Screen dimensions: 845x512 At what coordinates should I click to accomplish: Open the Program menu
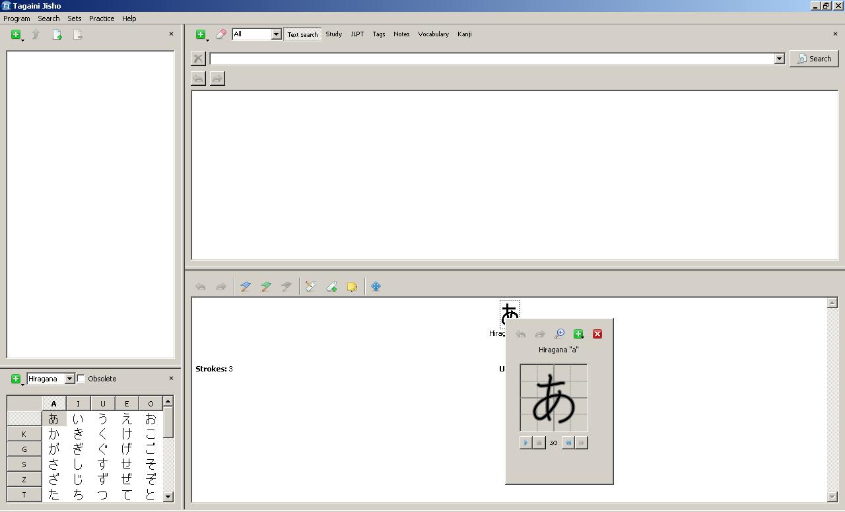point(17,18)
